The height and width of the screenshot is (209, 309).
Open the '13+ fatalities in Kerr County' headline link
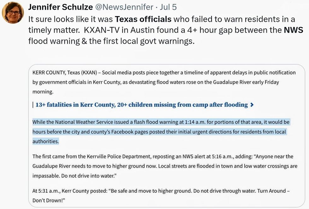[142, 105]
